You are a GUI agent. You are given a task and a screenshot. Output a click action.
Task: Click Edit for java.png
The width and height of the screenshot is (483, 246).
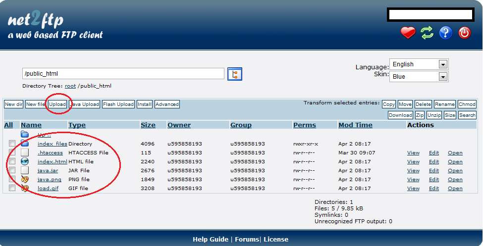coord(434,180)
